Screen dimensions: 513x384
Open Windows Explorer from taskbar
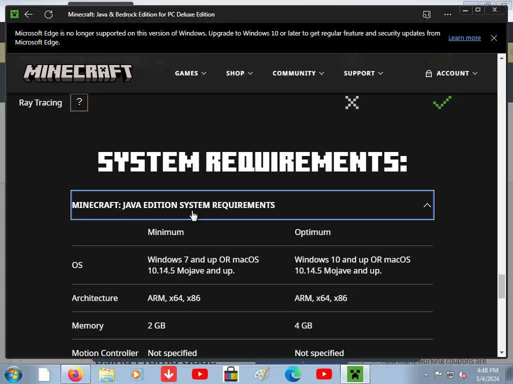point(107,374)
